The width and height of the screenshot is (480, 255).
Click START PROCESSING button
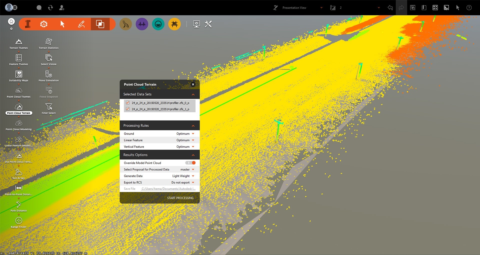pyautogui.click(x=180, y=198)
